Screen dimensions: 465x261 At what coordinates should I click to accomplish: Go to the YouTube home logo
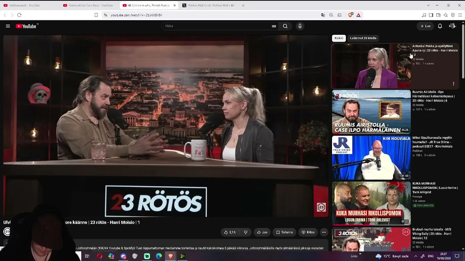click(27, 26)
